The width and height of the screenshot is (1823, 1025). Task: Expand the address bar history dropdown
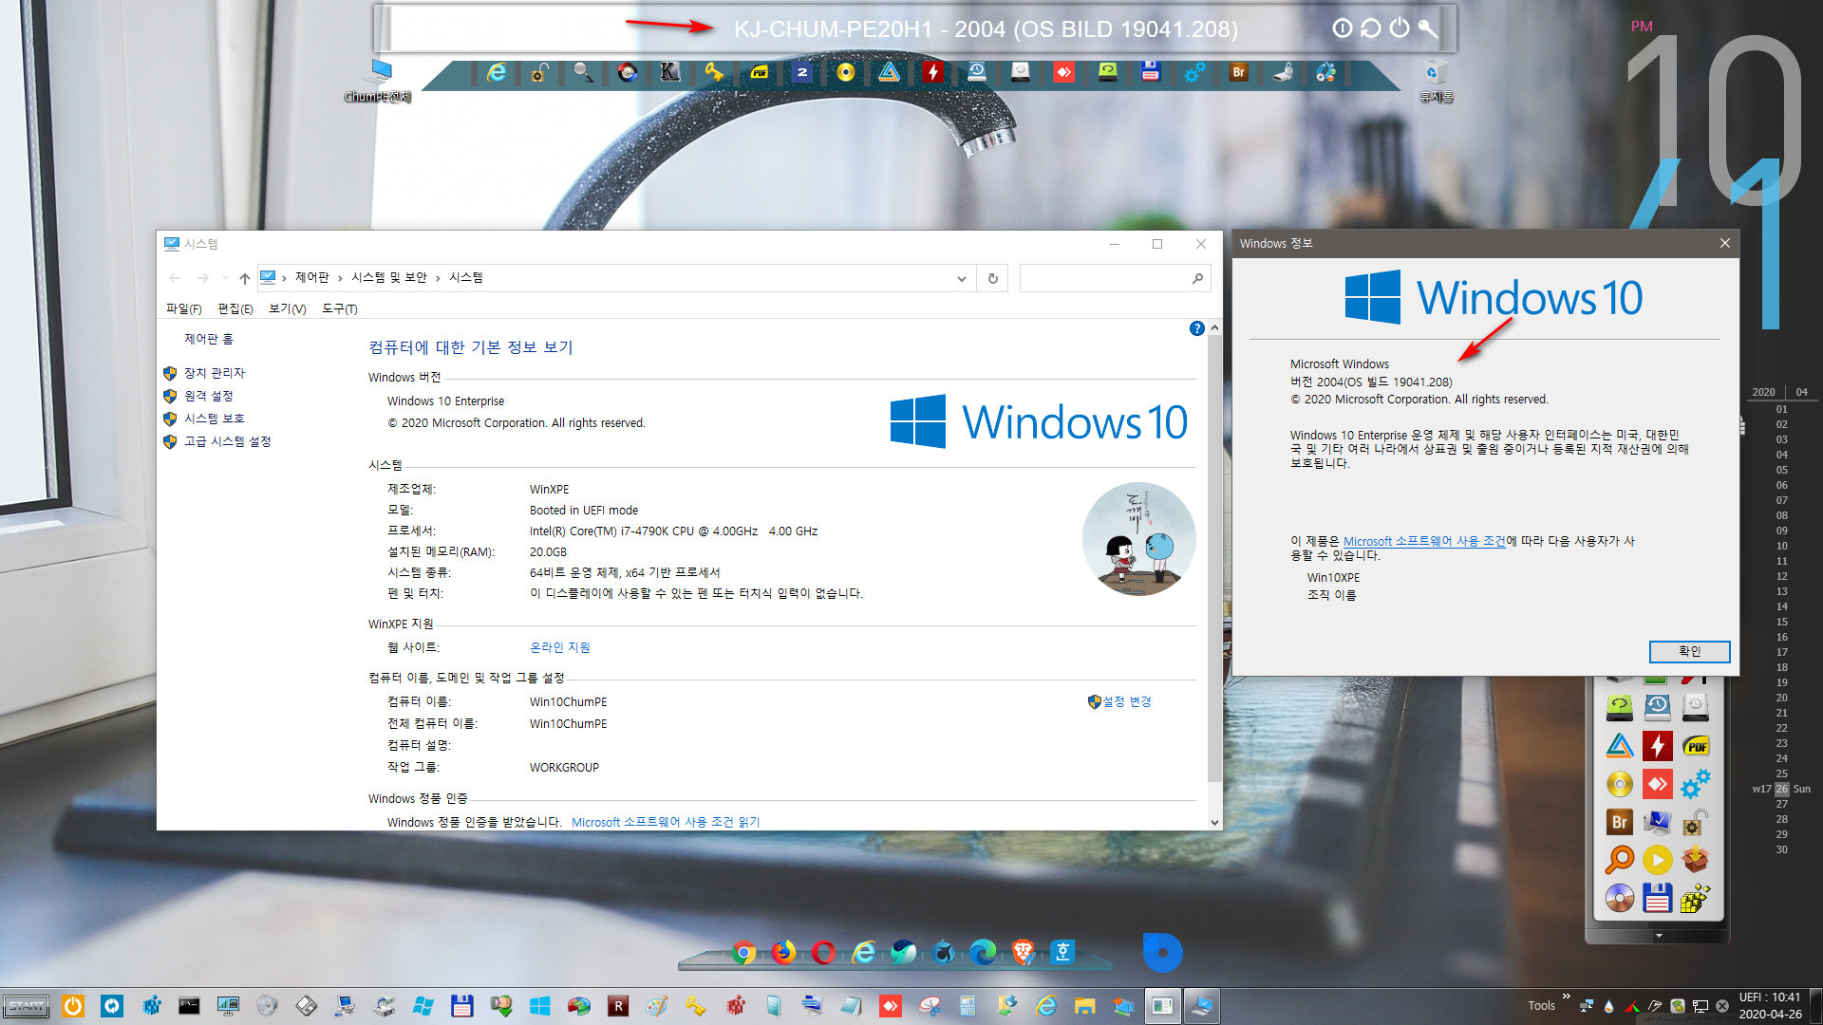click(x=961, y=278)
